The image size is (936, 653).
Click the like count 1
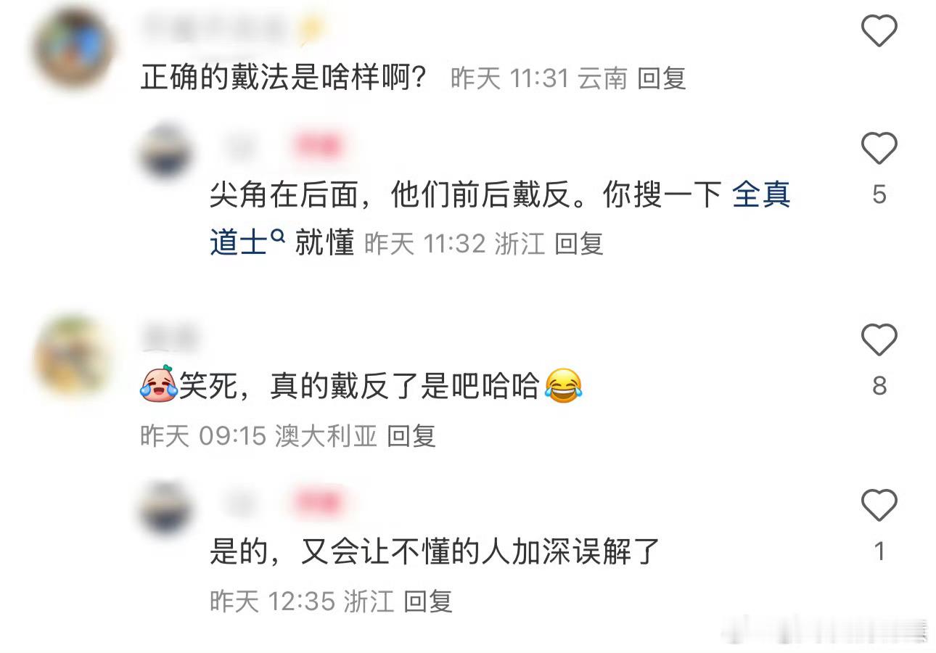coord(879,551)
